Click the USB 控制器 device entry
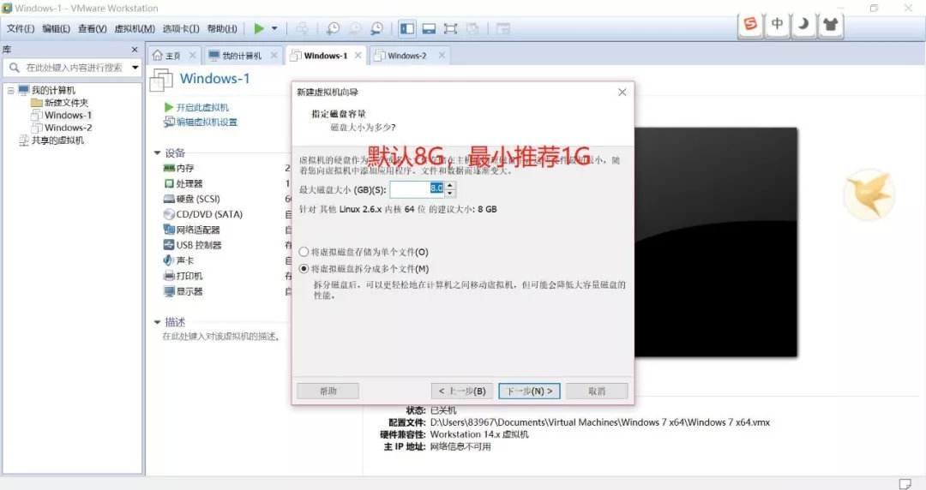This screenshot has height=490, width=926. click(198, 245)
